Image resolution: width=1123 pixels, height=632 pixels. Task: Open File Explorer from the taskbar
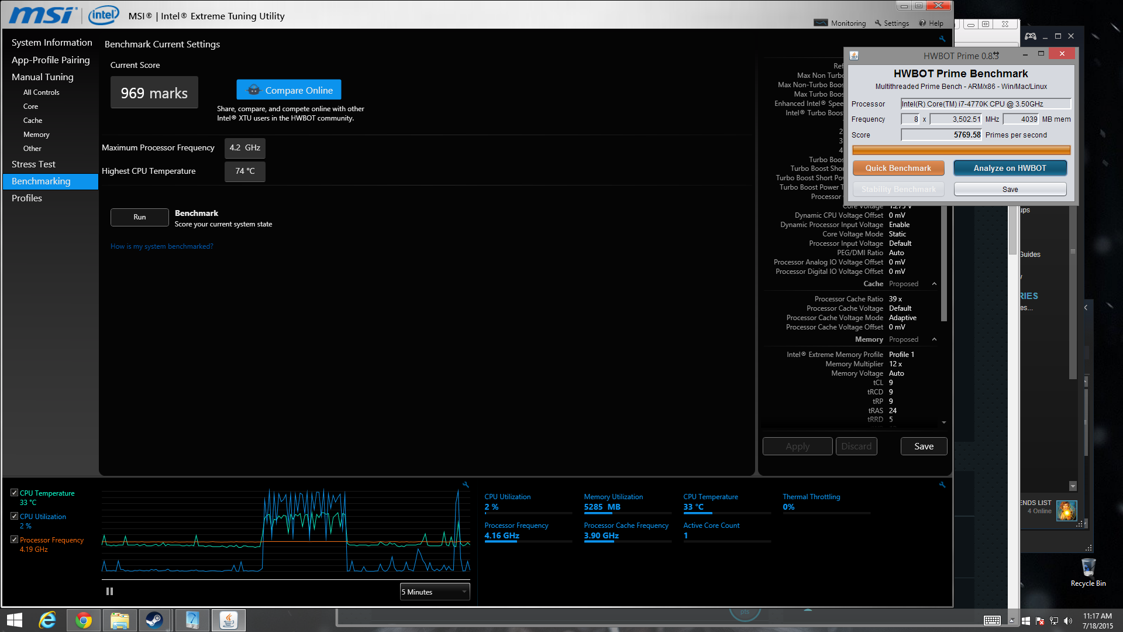tap(120, 620)
